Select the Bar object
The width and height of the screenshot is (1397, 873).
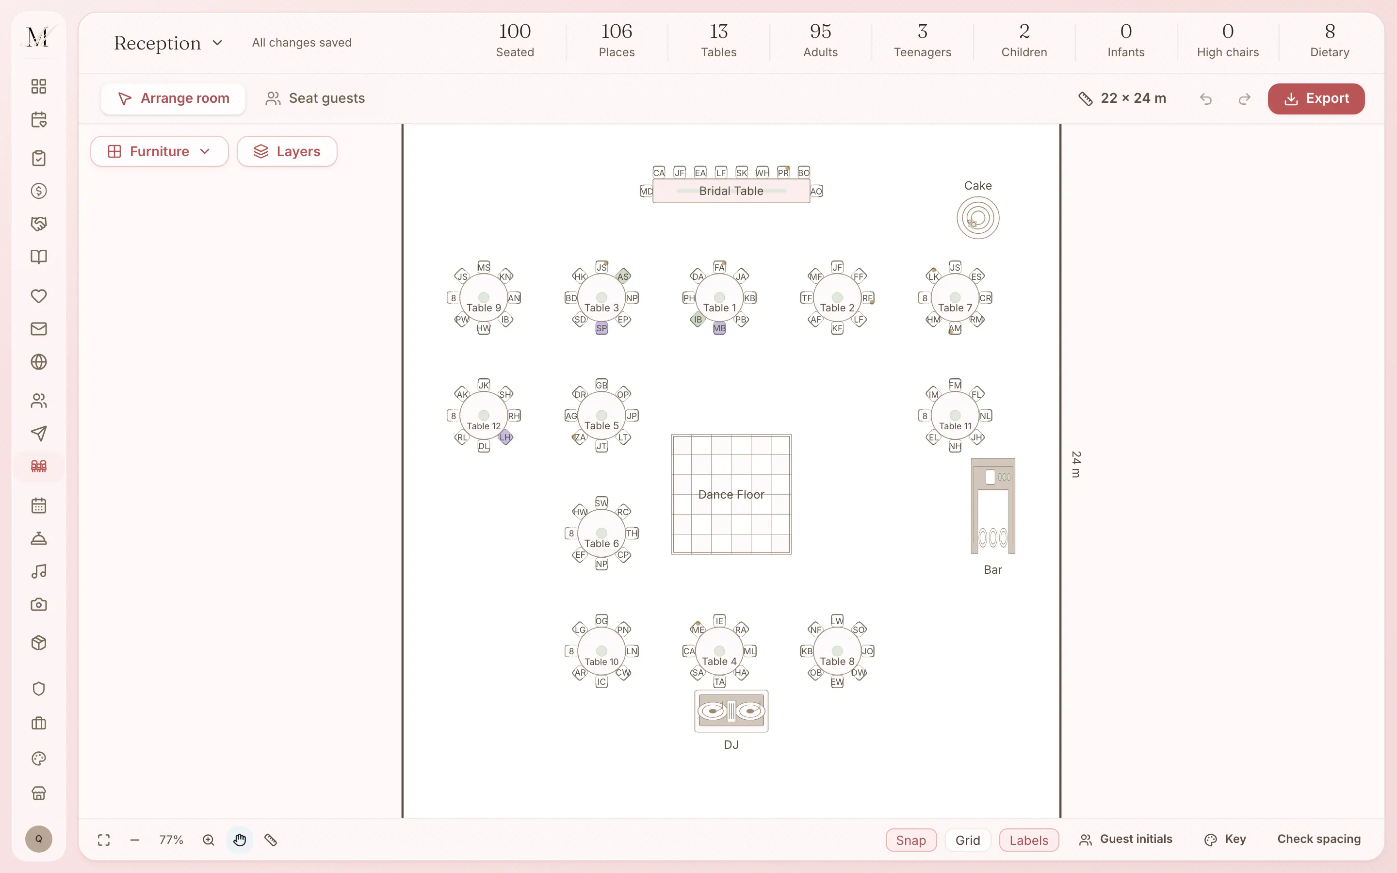[993, 506]
